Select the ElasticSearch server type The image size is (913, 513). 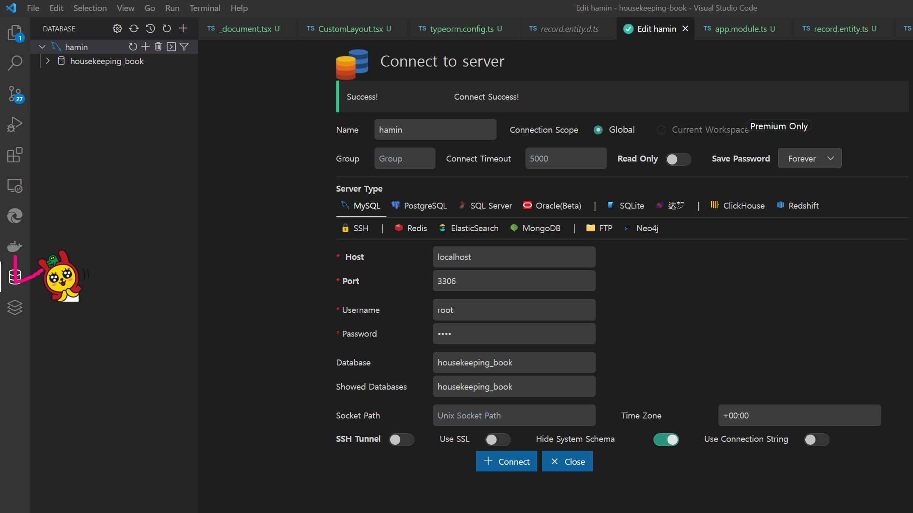tap(469, 228)
